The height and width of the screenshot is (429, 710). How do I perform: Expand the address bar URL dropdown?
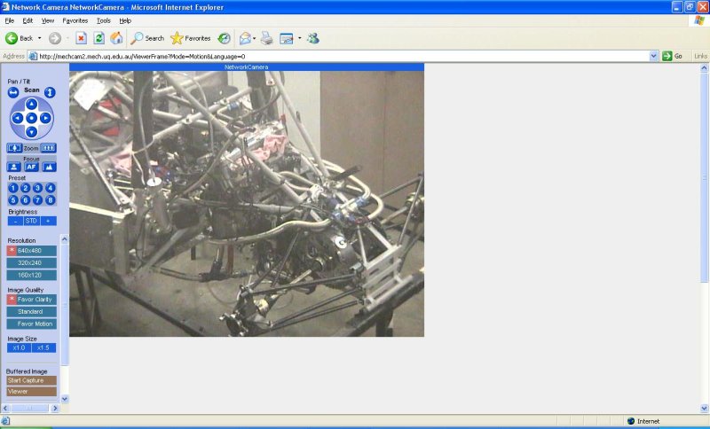[x=653, y=56]
